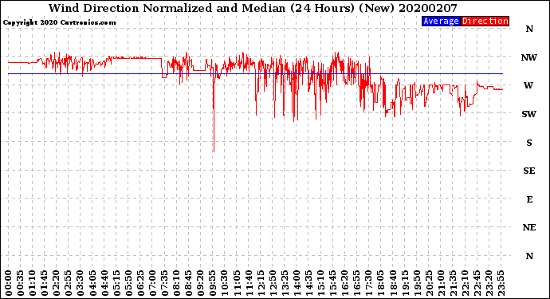Click the '03:30' time label

(x=81, y=283)
